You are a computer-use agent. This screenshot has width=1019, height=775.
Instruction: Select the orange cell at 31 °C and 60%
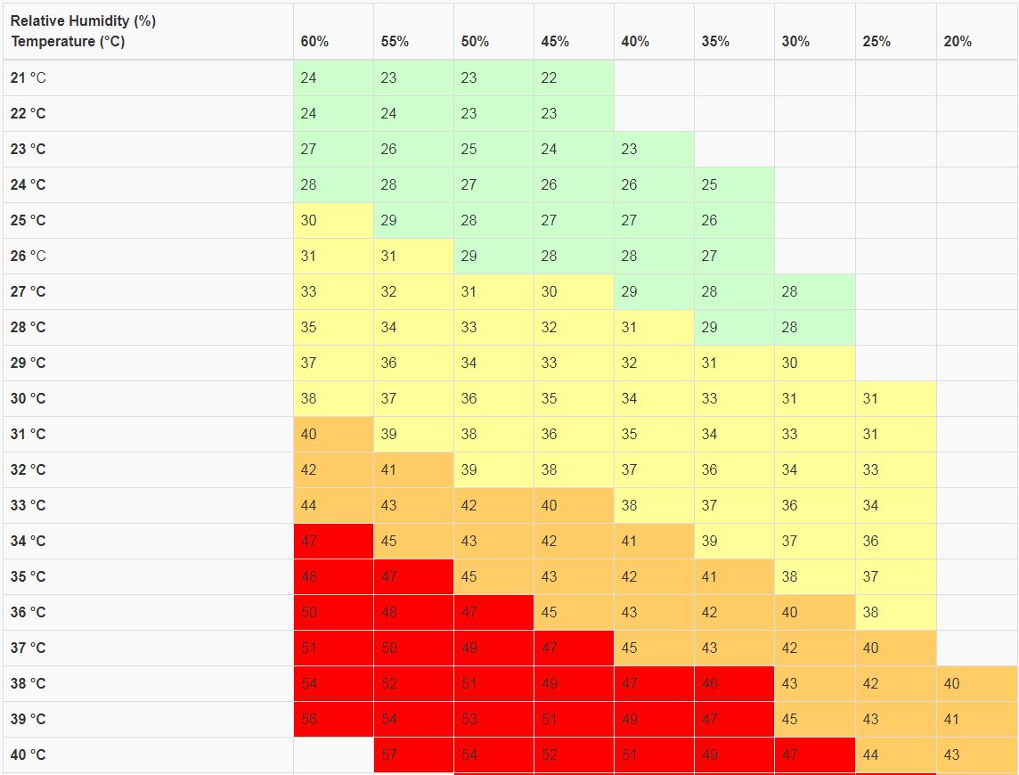[332, 435]
